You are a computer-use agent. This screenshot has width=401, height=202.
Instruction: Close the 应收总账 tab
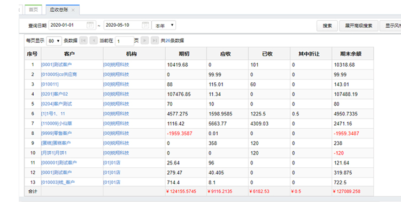73,10
